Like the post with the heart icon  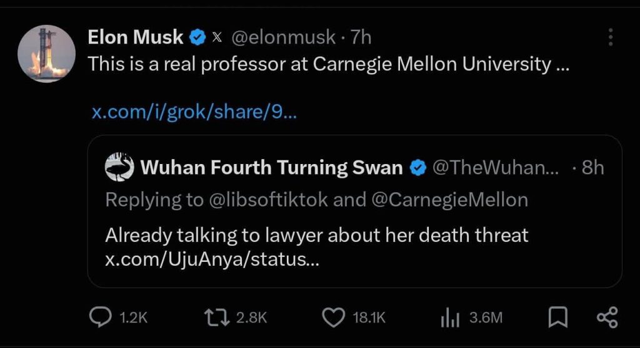pyautogui.click(x=334, y=318)
